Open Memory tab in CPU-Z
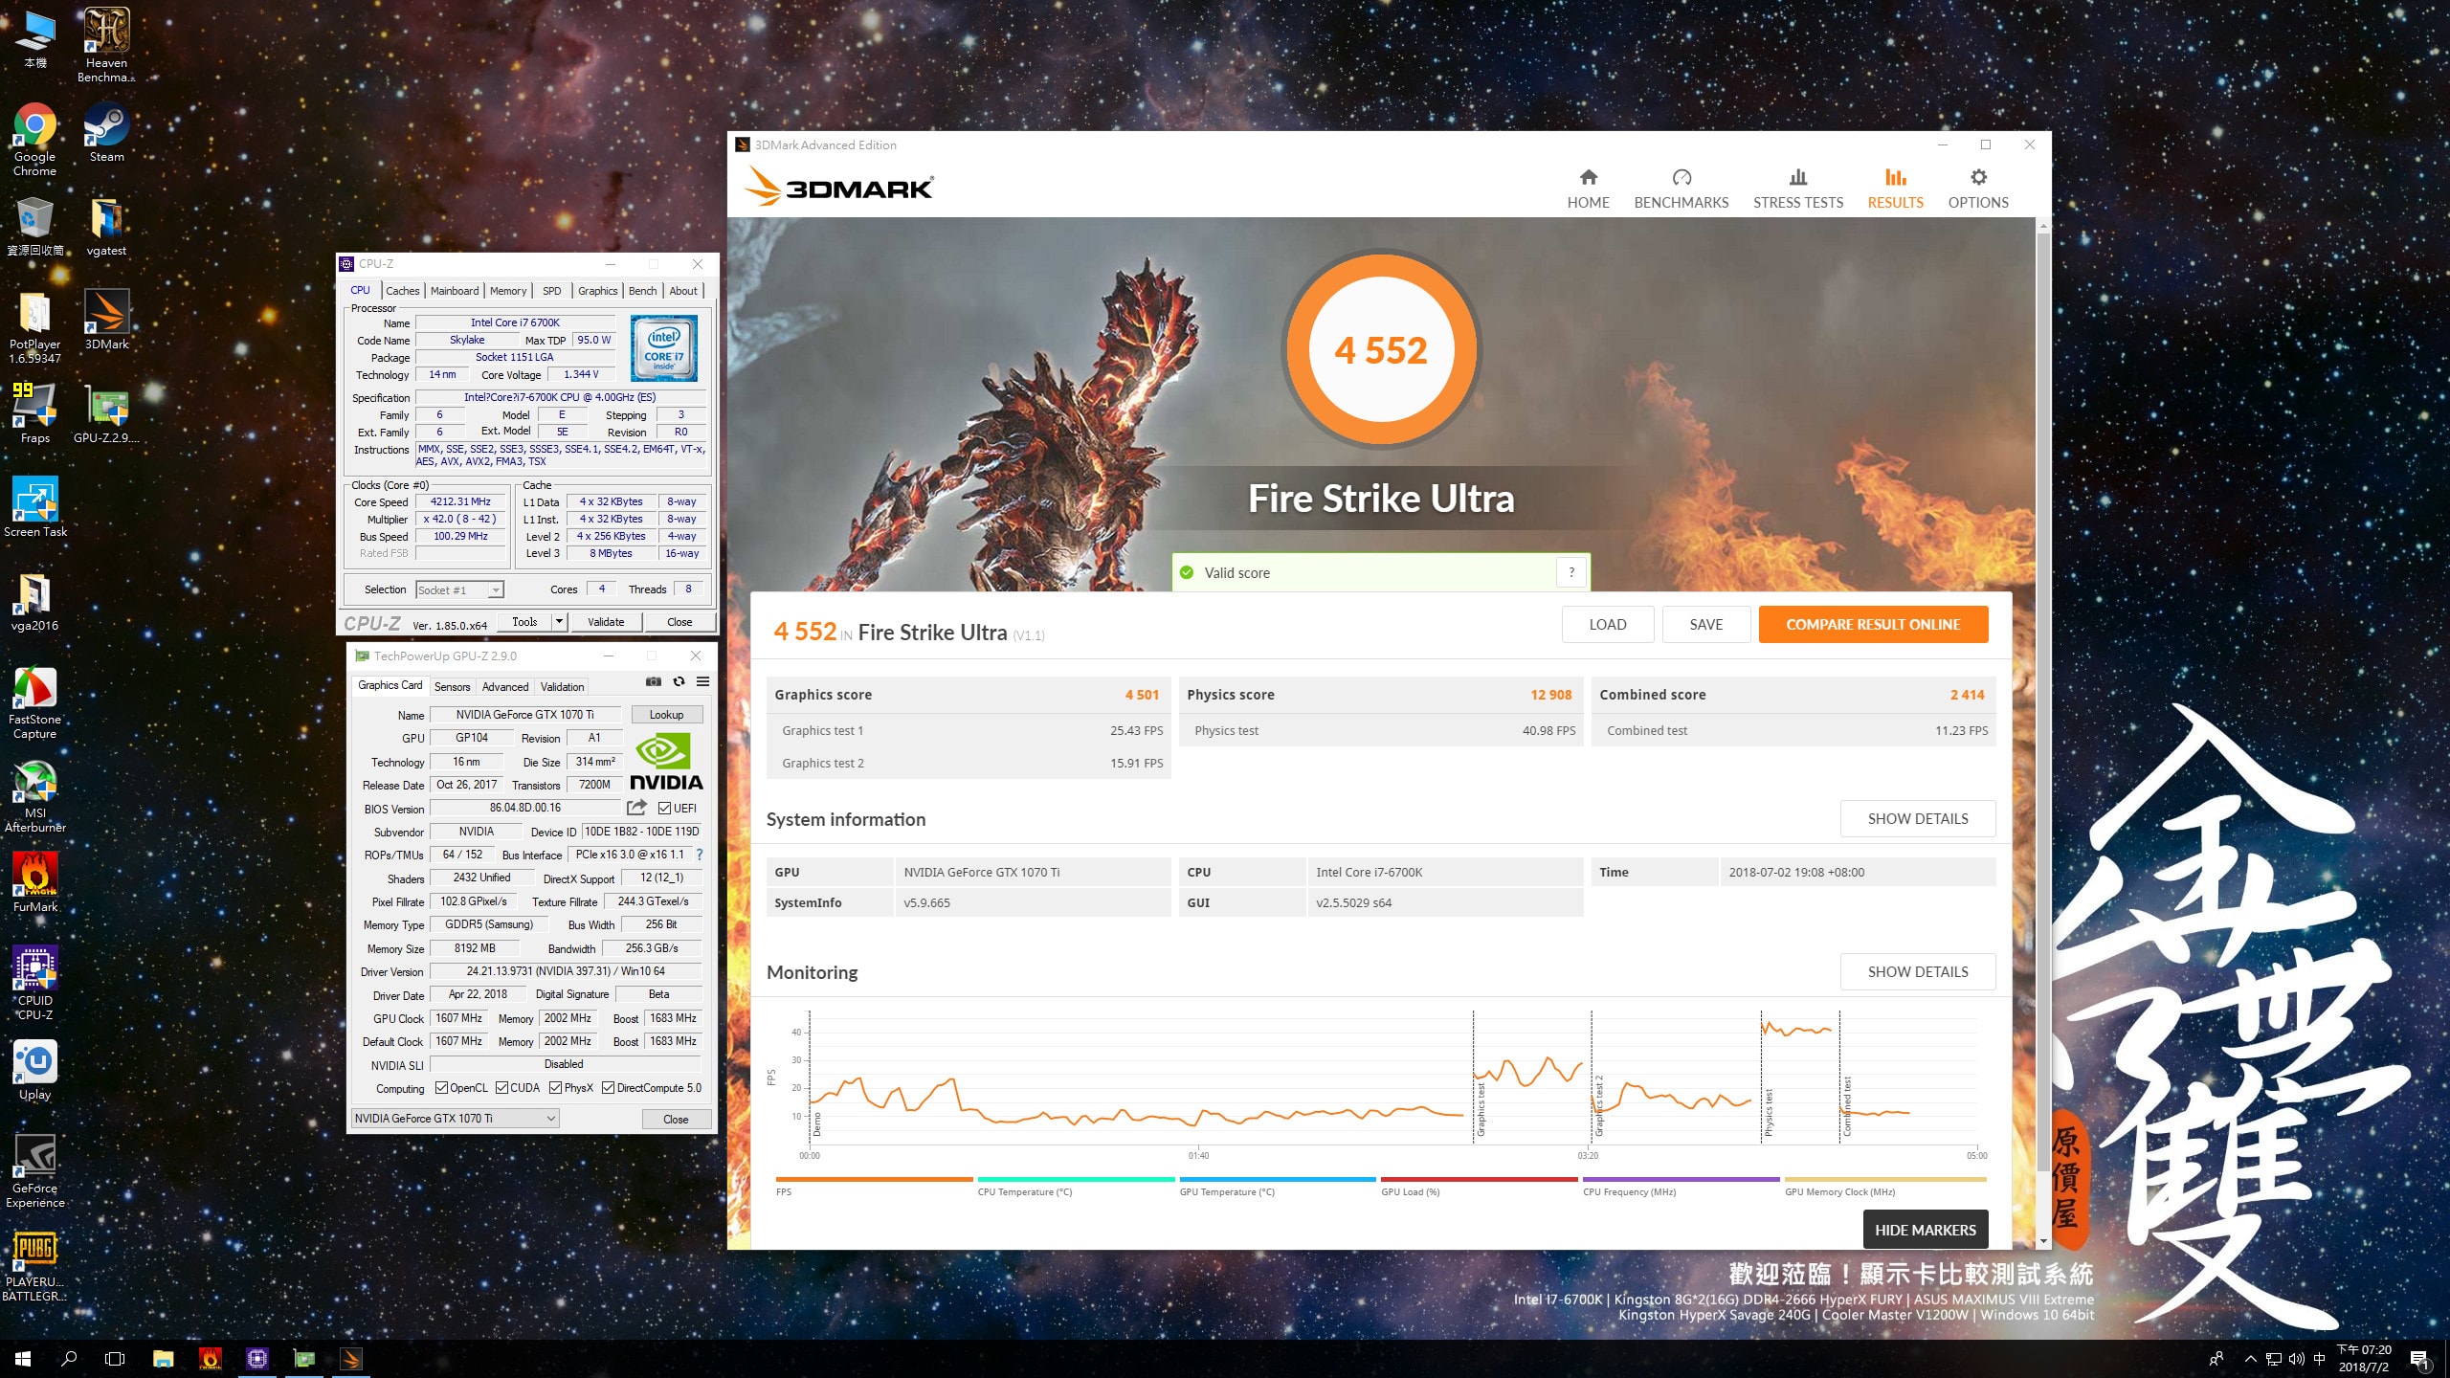The width and height of the screenshot is (2450, 1378). click(508, 291)
